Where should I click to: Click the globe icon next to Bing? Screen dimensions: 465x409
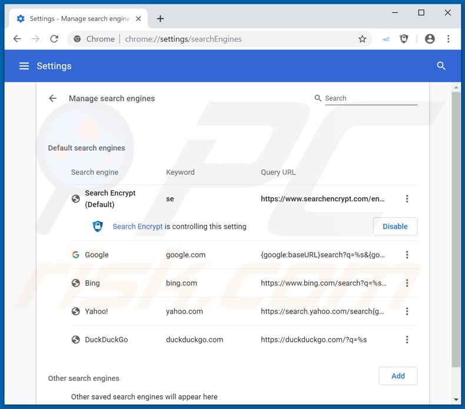click(x=75, y=283)
